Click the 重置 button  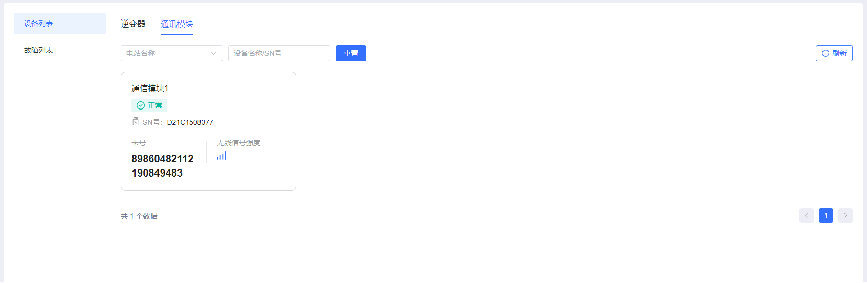click(351, 53)
